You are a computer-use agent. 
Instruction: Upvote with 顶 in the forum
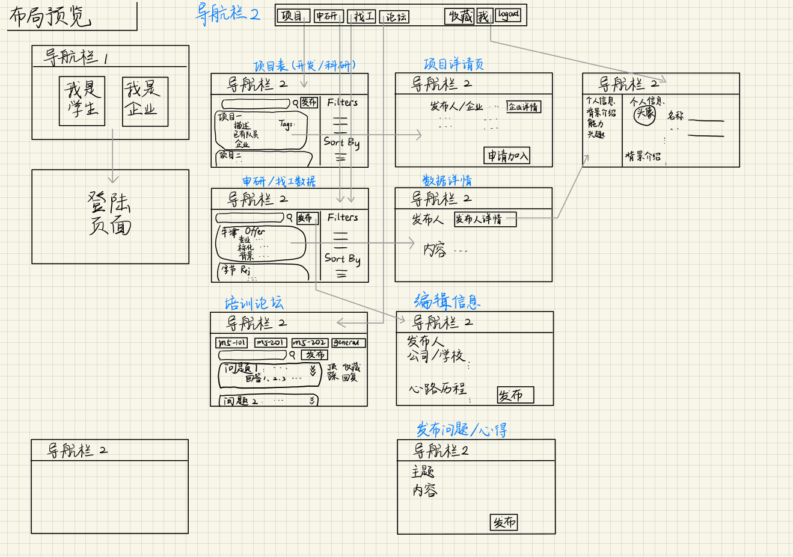point(332,366)
